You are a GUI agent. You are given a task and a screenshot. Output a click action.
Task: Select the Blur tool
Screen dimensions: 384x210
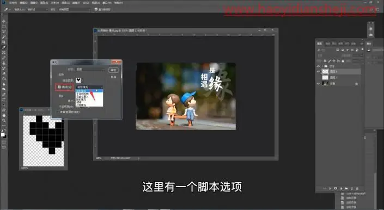(4, 84)
